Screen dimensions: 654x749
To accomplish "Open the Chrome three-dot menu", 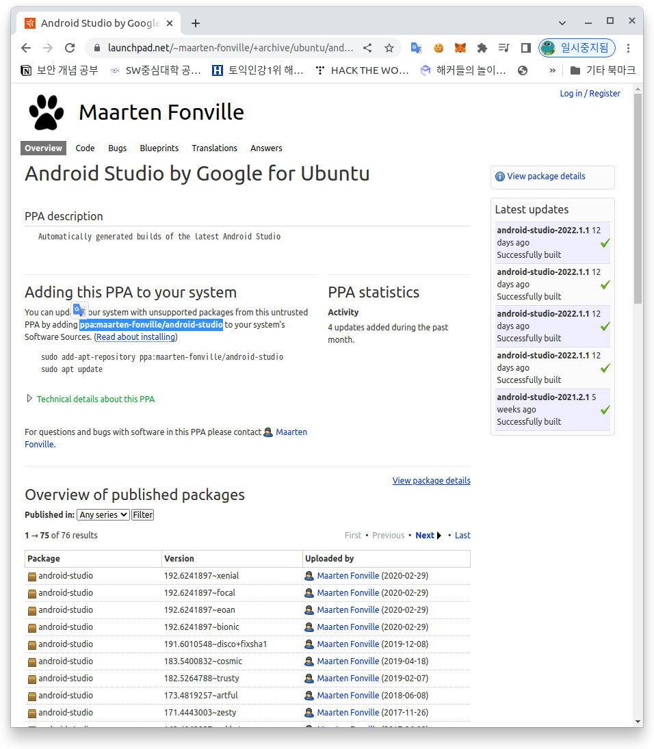I will pyautogui.click(x=628, y=48).
